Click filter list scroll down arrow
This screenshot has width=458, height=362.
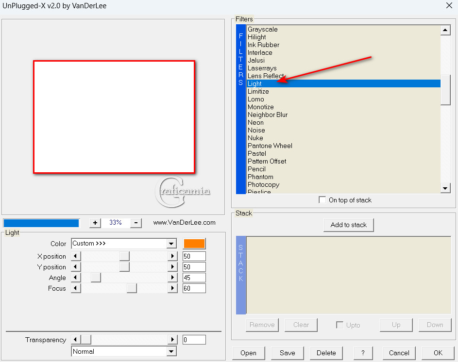[x=445, y=188]
